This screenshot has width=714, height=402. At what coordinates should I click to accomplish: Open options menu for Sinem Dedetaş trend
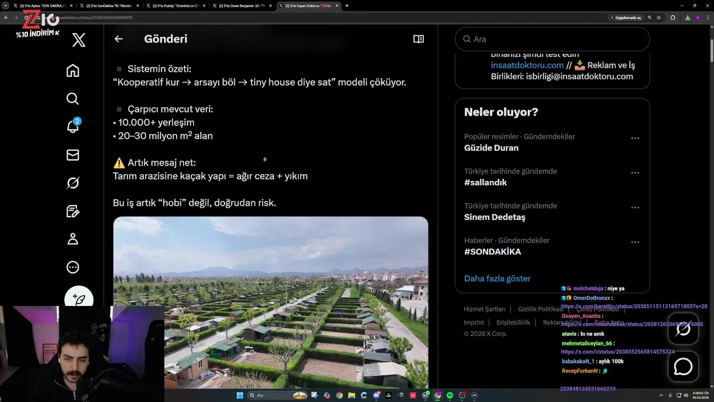635,207
